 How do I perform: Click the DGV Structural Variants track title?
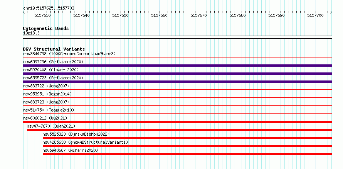[54, 49]
